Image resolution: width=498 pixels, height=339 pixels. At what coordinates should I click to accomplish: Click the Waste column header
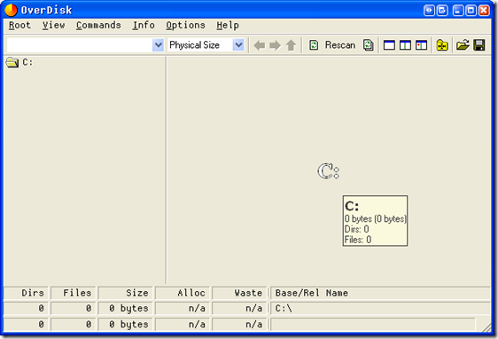239,293
